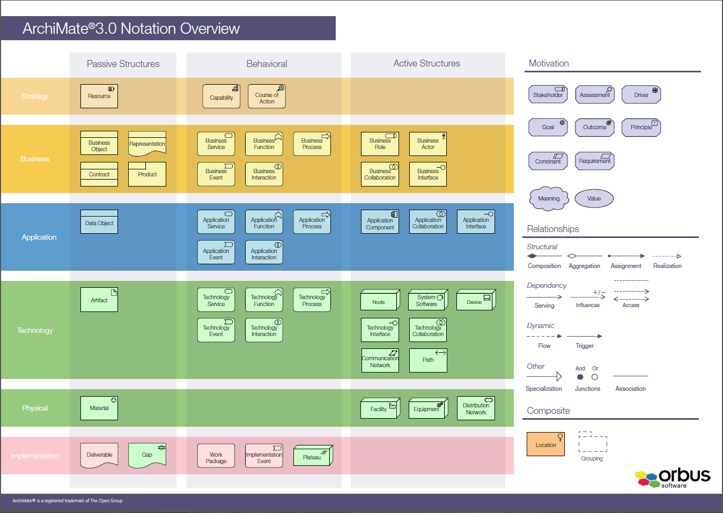
Task: Select the Distribution Network box
Action: [x=476, y=408]
